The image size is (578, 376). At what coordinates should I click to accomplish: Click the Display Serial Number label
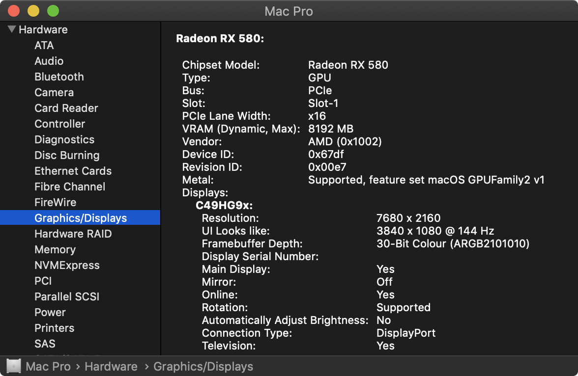(260, 256)
